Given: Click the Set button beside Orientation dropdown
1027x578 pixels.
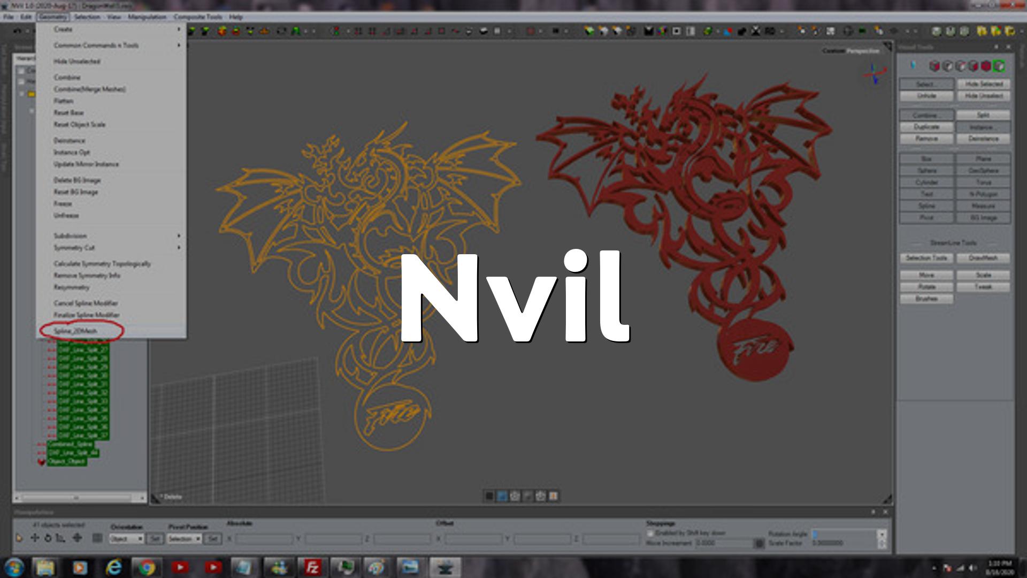Looking at the screenshot, I should (155, 538).
